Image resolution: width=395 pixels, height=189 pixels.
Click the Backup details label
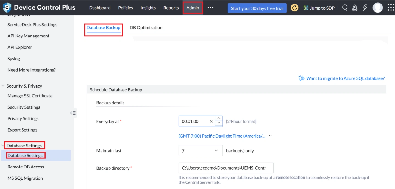point(110,103)
